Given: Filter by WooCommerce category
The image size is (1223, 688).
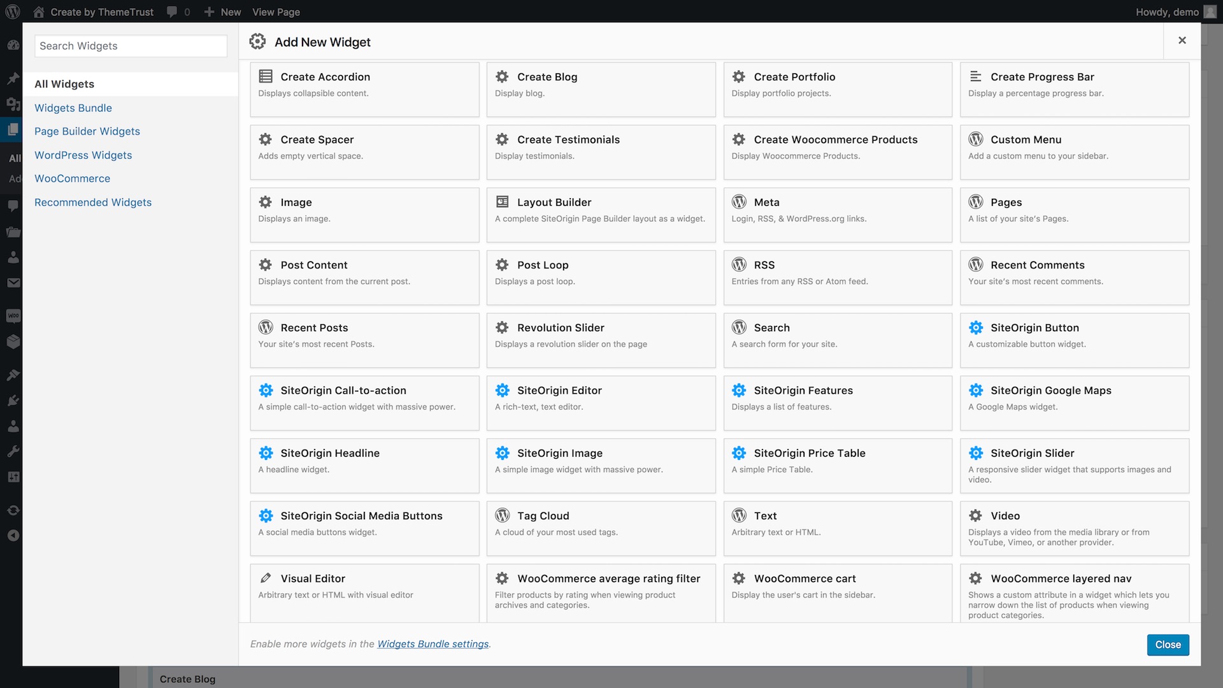Looking at the screenshot, I should (73, 178).
